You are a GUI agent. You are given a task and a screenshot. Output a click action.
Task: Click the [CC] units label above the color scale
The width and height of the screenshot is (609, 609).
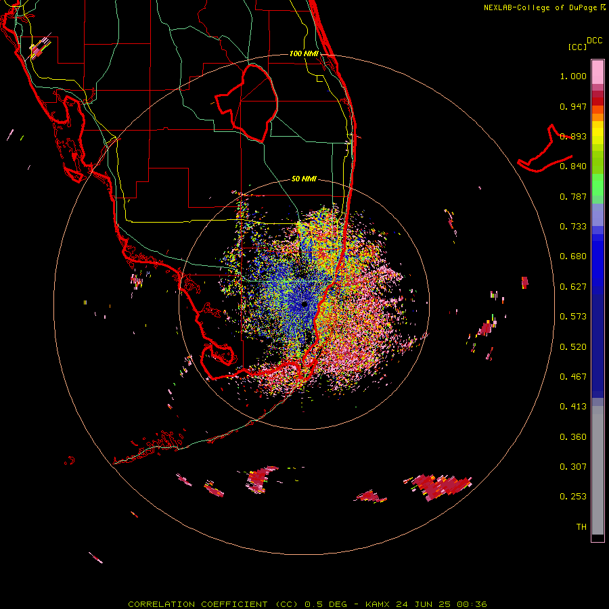point(577,47)
